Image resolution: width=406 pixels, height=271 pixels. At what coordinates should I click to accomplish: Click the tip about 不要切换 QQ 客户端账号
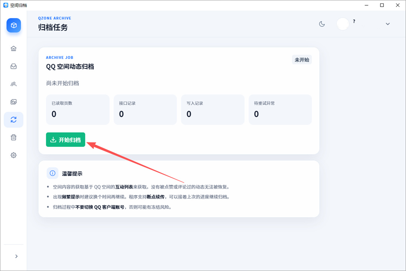pyautogui.click(x=112, y=207)
